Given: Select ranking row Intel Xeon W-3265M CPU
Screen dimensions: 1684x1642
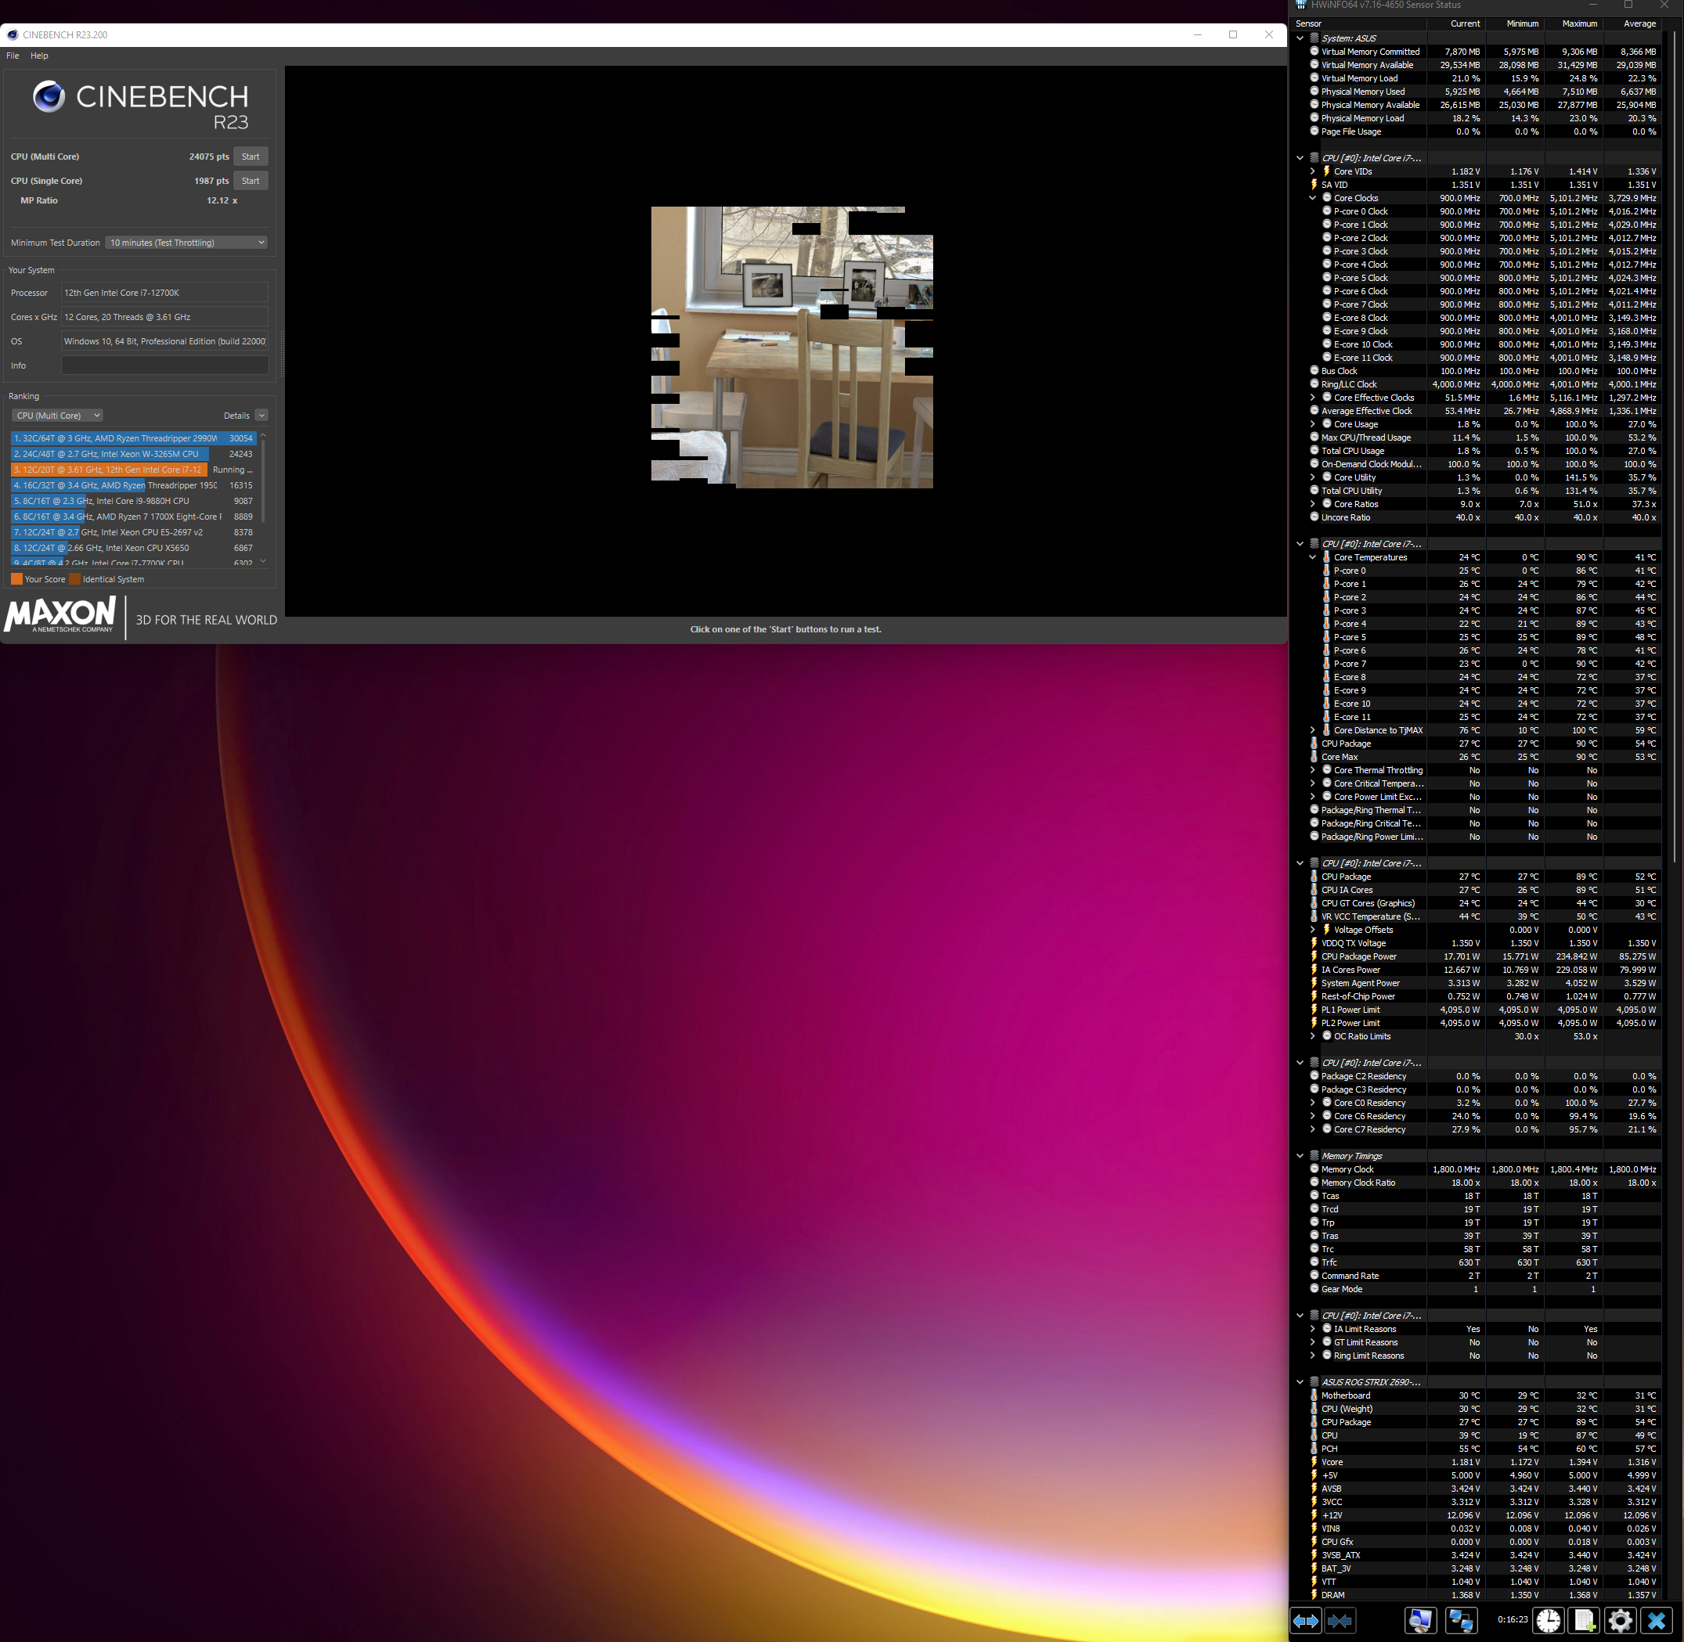Looking at the screenshot, I should point(134,454).
